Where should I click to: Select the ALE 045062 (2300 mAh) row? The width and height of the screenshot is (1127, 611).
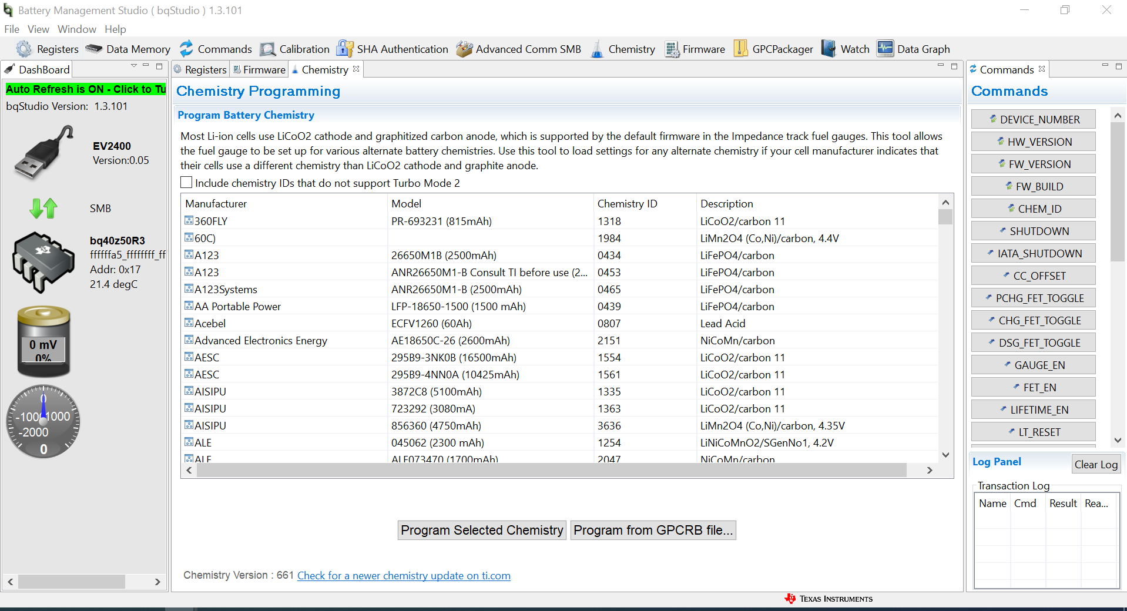pos(560,442)
